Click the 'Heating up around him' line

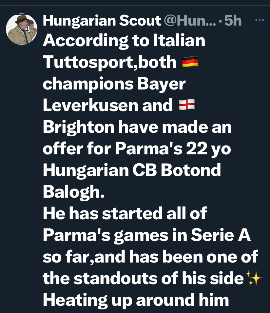coord(136,300)
